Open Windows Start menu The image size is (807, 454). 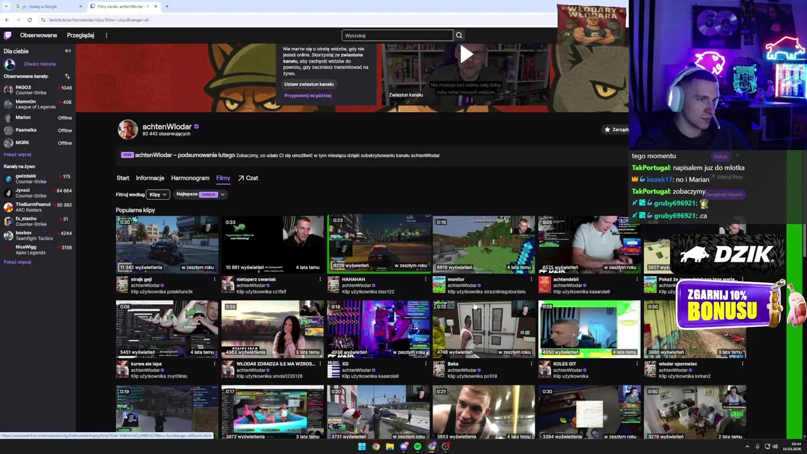362,446
